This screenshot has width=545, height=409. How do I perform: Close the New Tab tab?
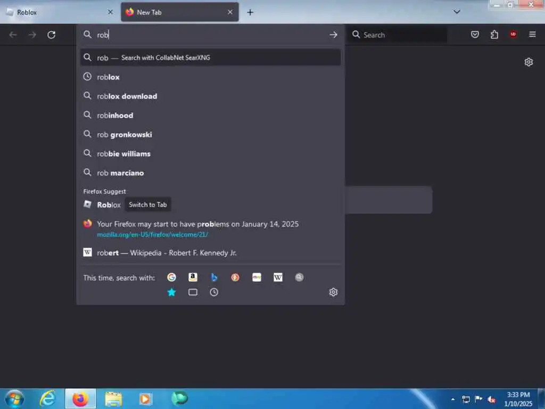230,12
